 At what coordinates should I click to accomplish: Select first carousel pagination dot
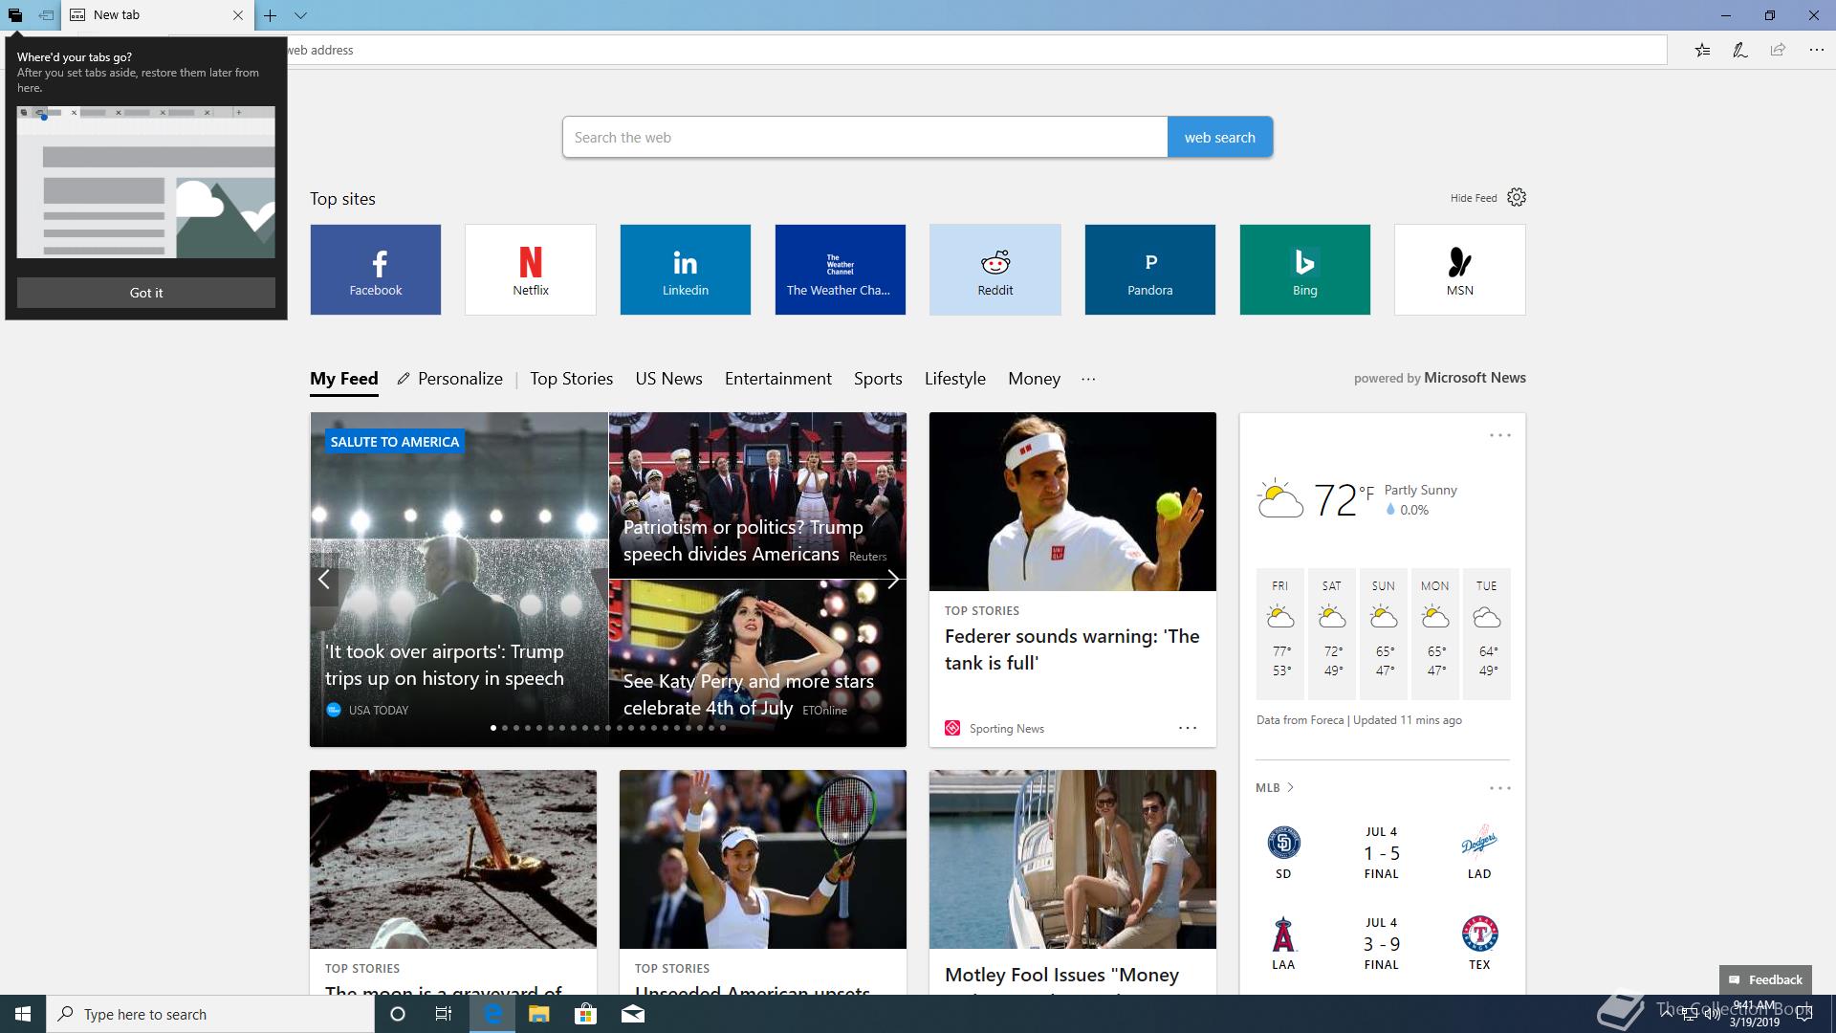pos(493,728)
